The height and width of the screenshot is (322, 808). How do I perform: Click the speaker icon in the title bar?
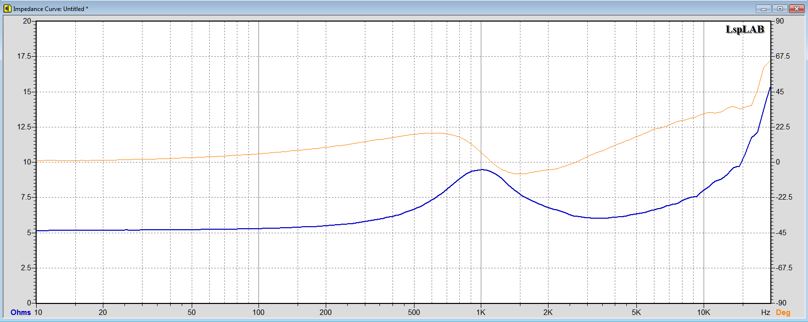click(x=7, y=9)
